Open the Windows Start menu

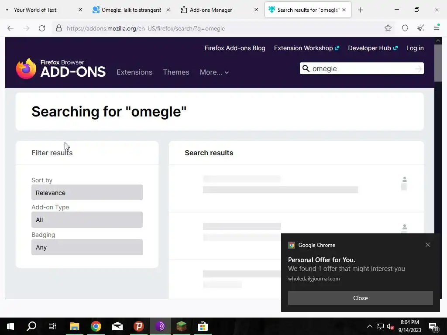pyautogui.click(x=10, y=326)
